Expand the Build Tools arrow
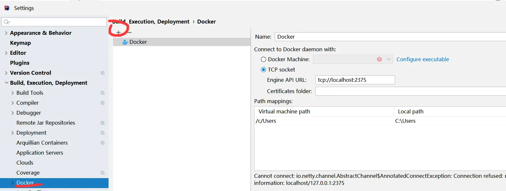The width and height of the screenshot is (506, 191). click(13, 93)
